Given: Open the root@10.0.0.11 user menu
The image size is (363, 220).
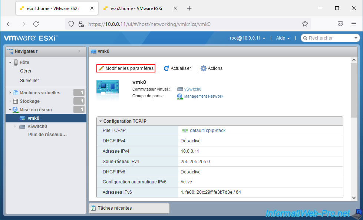Looking at the screenshot, I should pyautogui.click(x=247, y=38).
